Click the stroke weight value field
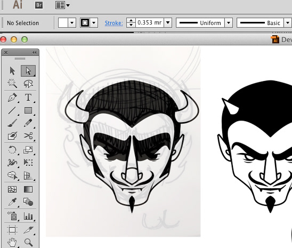 [150, 23]
